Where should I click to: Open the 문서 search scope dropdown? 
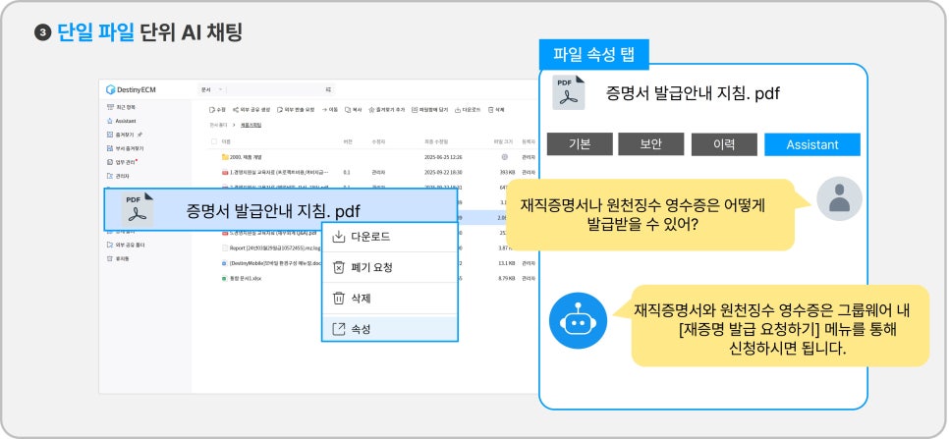pos(211,89)
